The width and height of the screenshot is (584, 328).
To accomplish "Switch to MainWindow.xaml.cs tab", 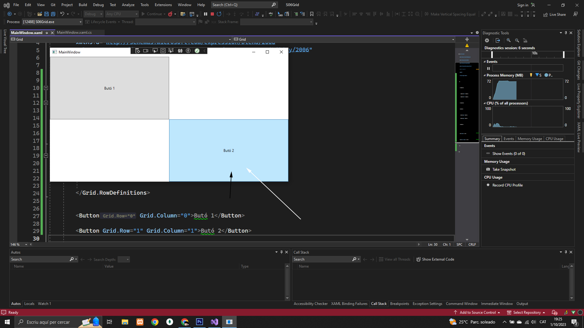I will pyautogui.click(x=74, y=32).
